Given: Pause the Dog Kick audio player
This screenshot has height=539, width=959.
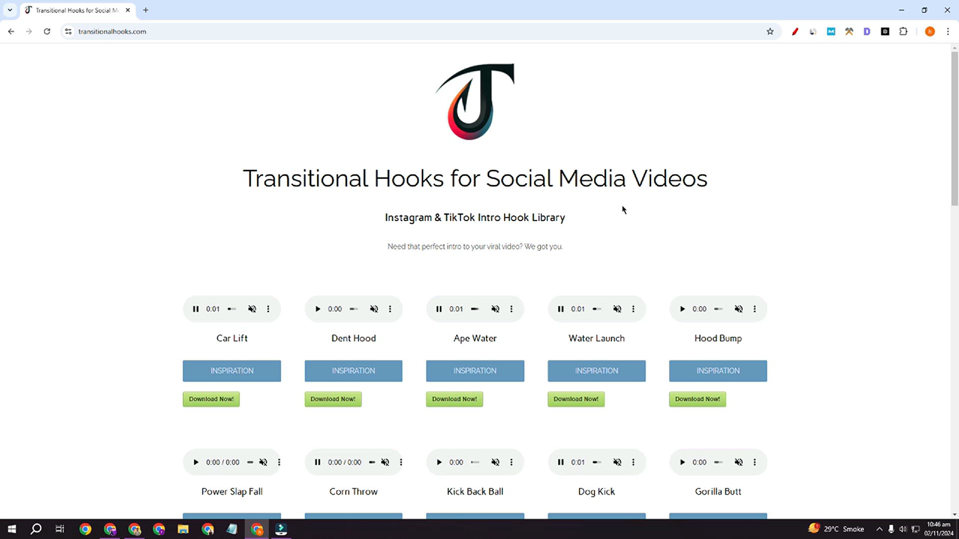Looking at the screenshot, I should coord(561,462).
